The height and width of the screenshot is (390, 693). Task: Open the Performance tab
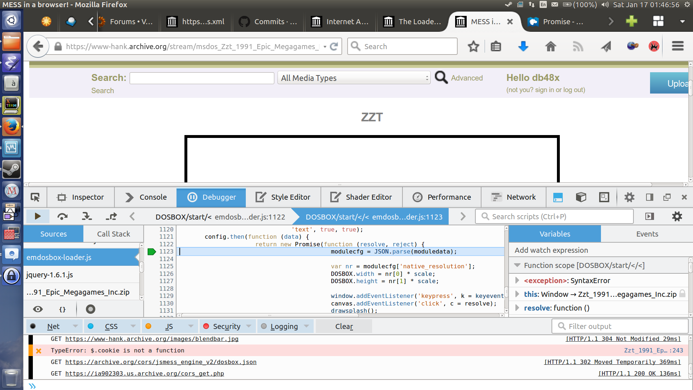(442, 197)
